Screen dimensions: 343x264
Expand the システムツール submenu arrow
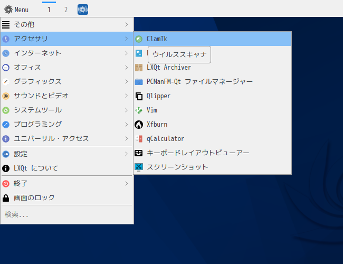tap(127, 110)
